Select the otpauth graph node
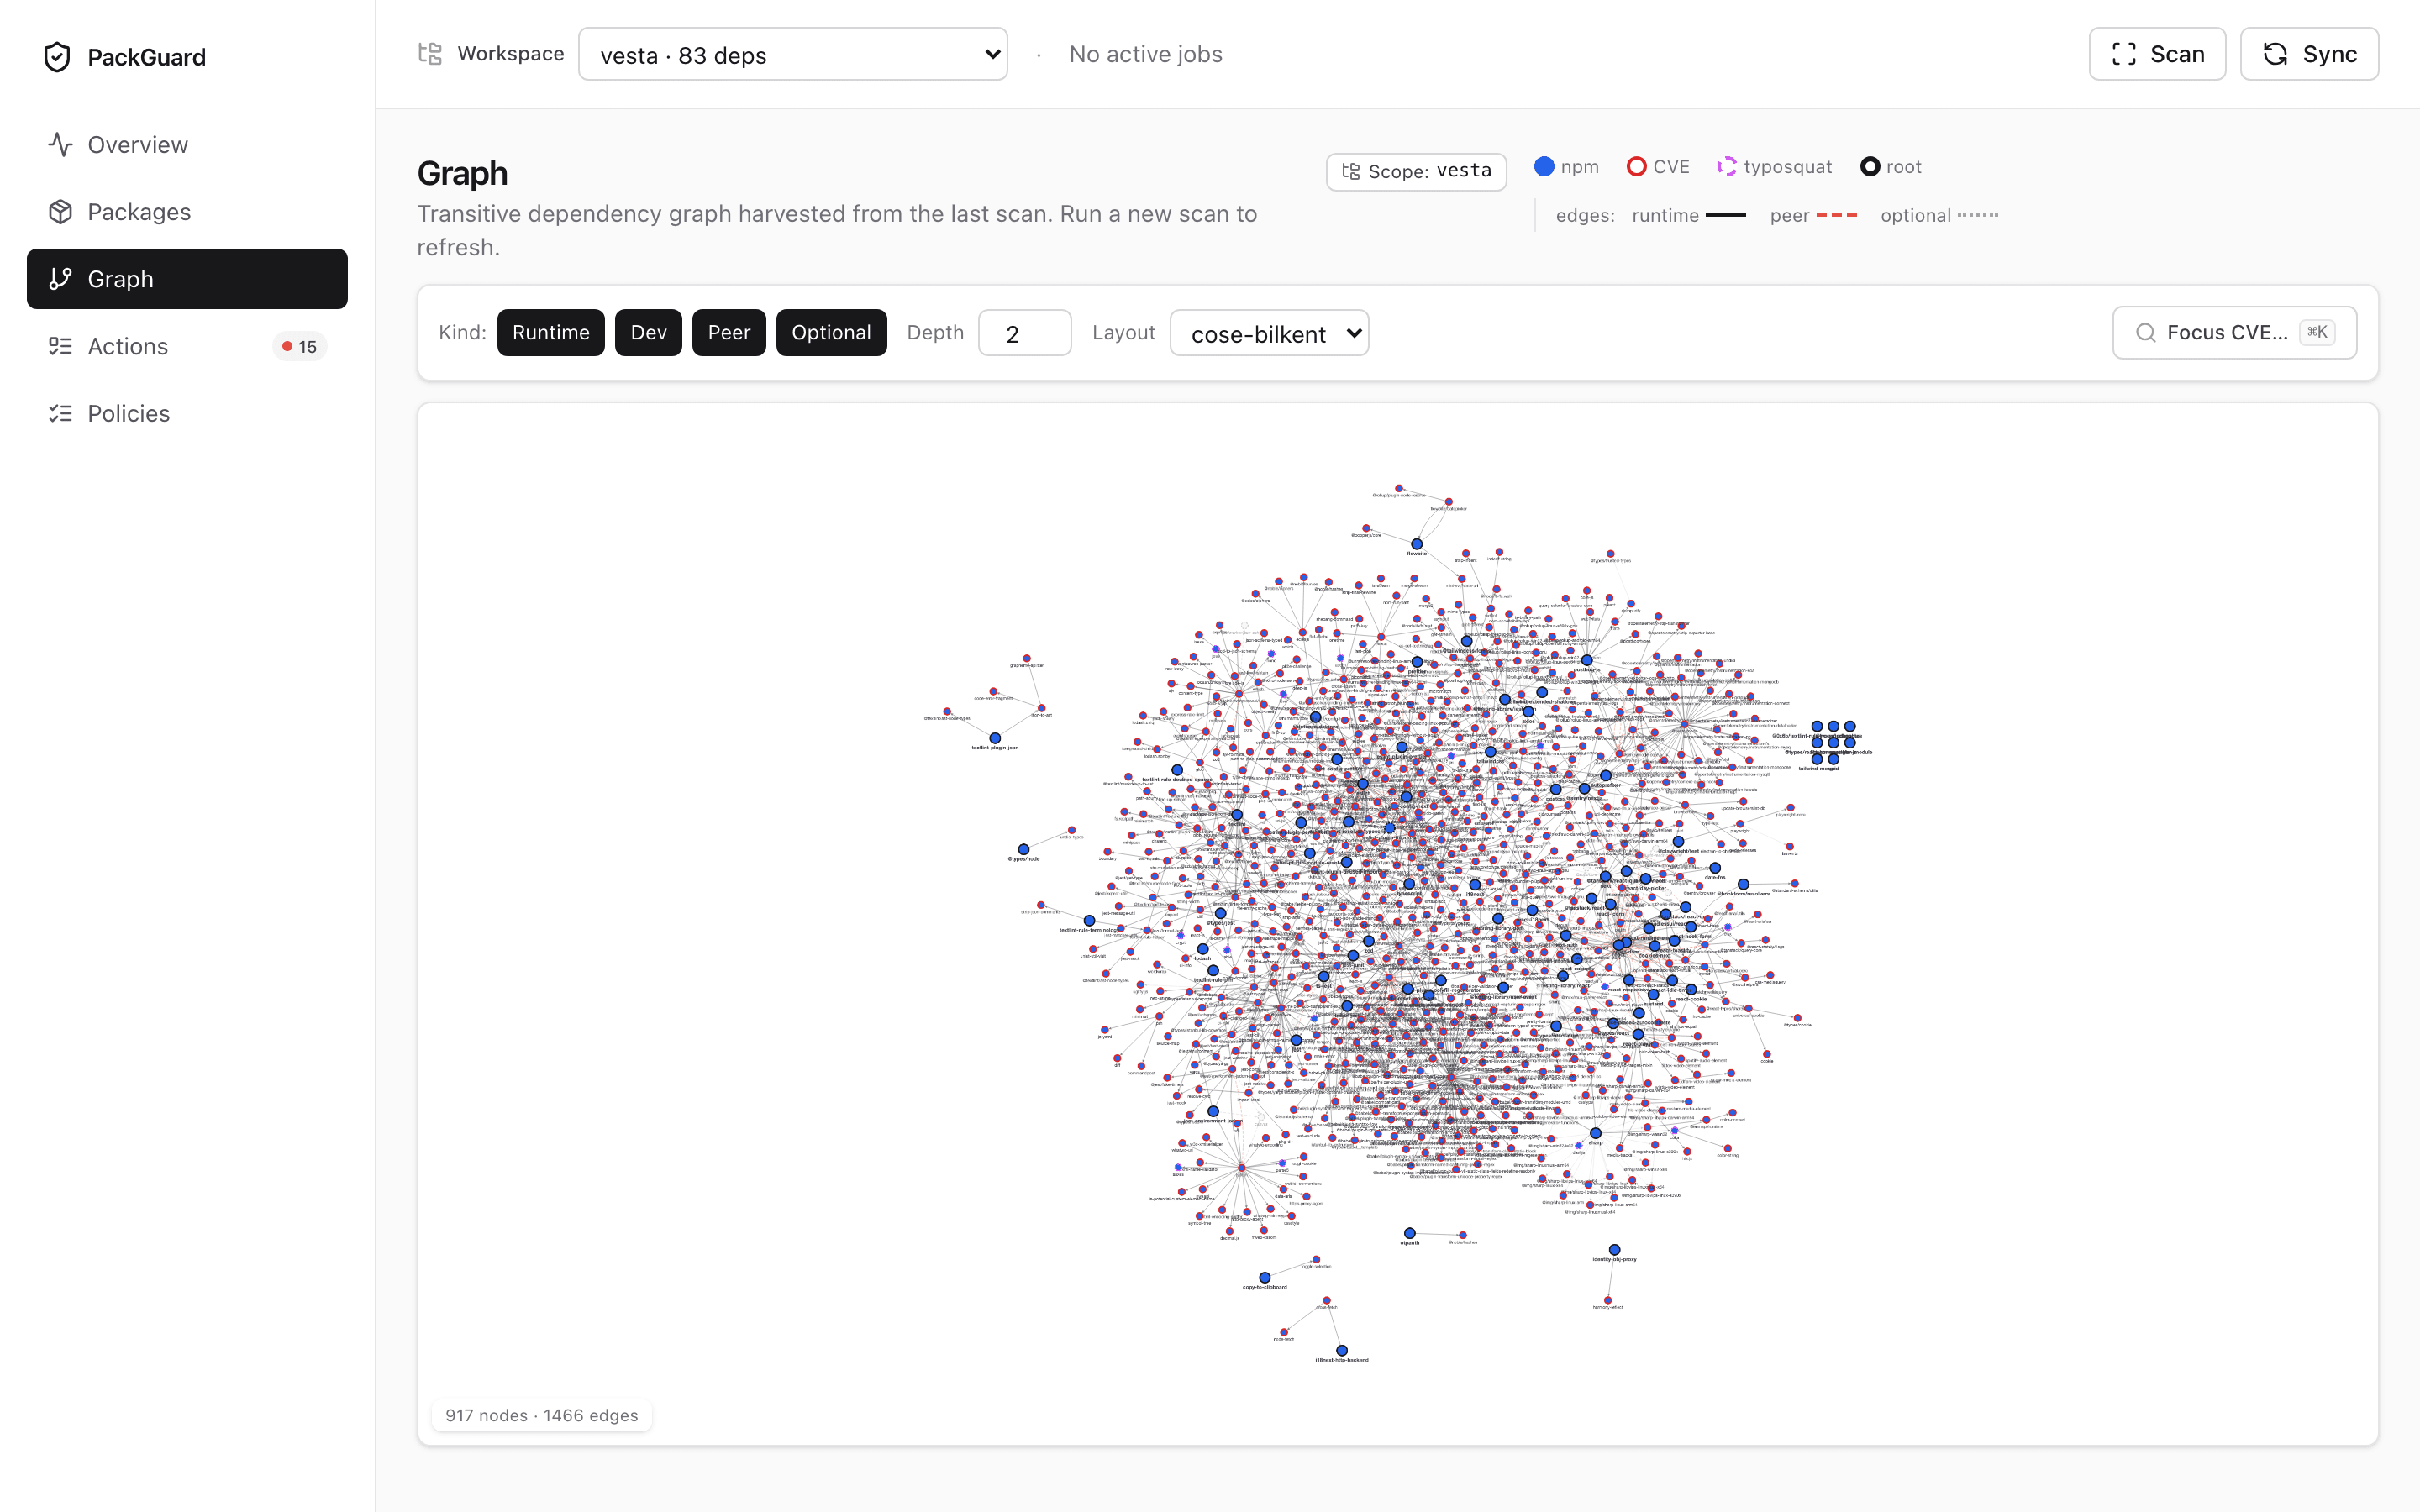Image resolution: width=2420 pixels, height=1512 pixels. click(x=1409, y=1233)
